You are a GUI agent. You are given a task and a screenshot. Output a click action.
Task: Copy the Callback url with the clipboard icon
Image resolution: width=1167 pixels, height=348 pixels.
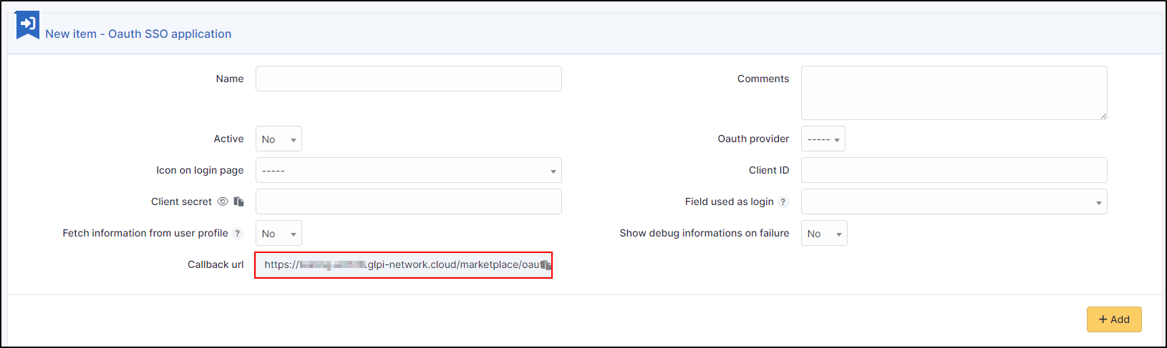click(x=546, y=265)
